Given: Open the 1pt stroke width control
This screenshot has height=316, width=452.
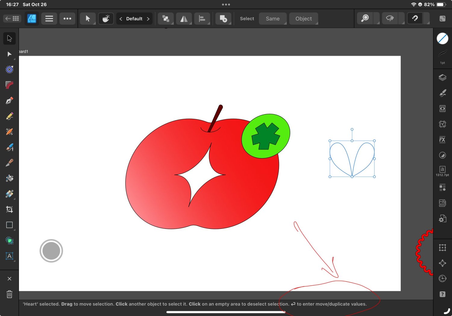Looking at the screenshot, I should coord(442,57).
